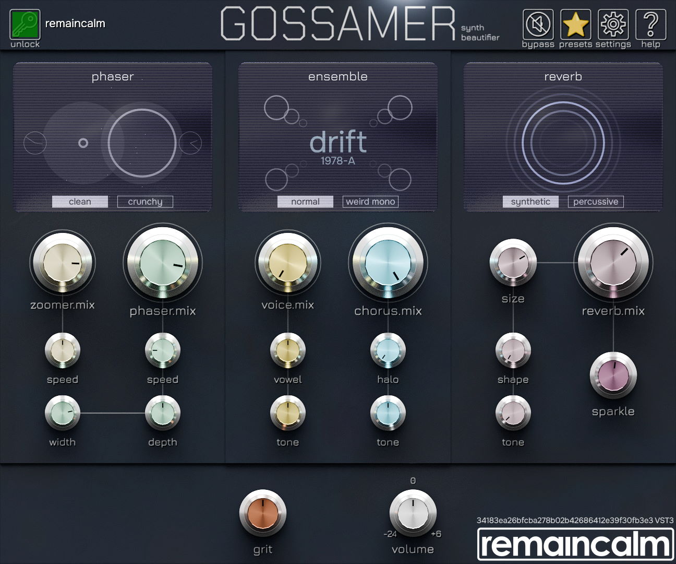This screenshot has width=676, height=564.
Task: Click the VST3 build hash text
Action: click(575, 520)
